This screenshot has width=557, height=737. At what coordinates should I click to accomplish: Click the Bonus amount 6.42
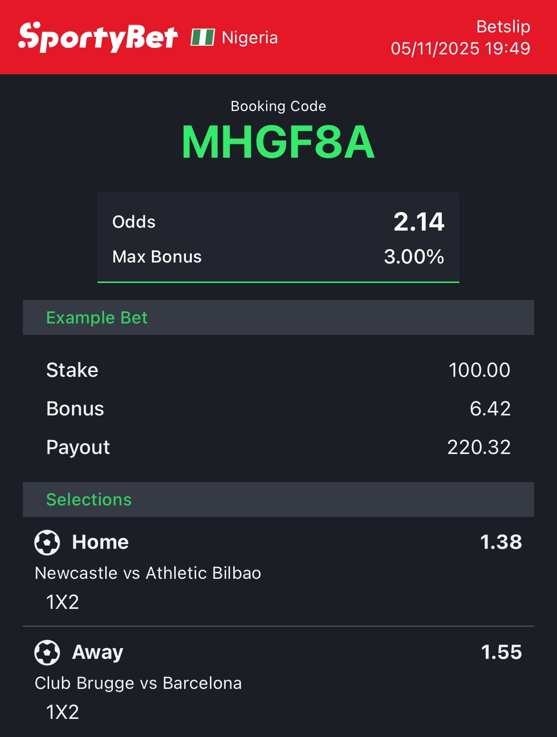point(490,409)
